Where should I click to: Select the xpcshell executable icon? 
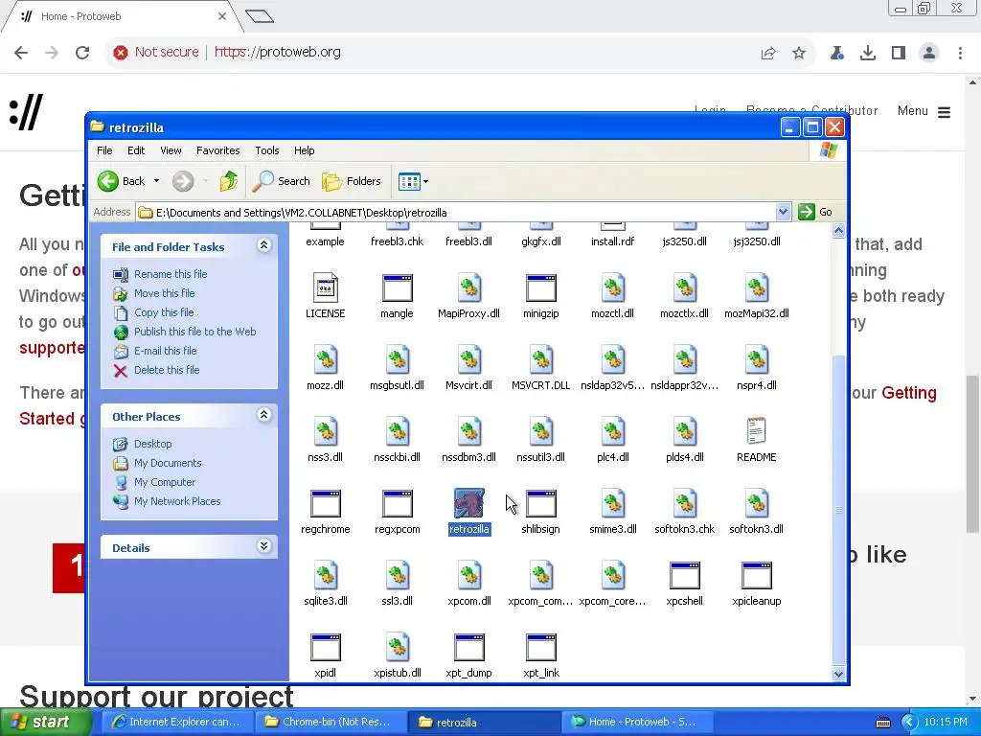684,575
